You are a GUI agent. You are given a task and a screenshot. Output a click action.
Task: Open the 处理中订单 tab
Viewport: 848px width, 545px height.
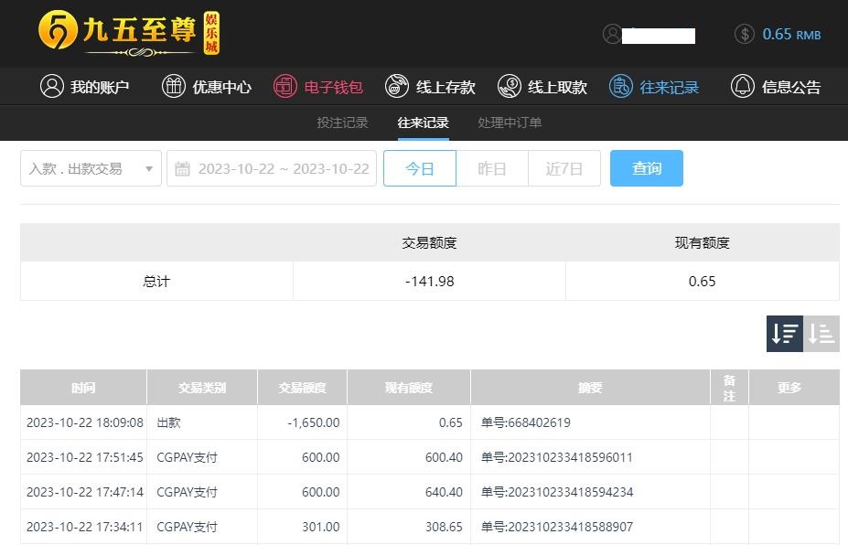pos(510,123)
